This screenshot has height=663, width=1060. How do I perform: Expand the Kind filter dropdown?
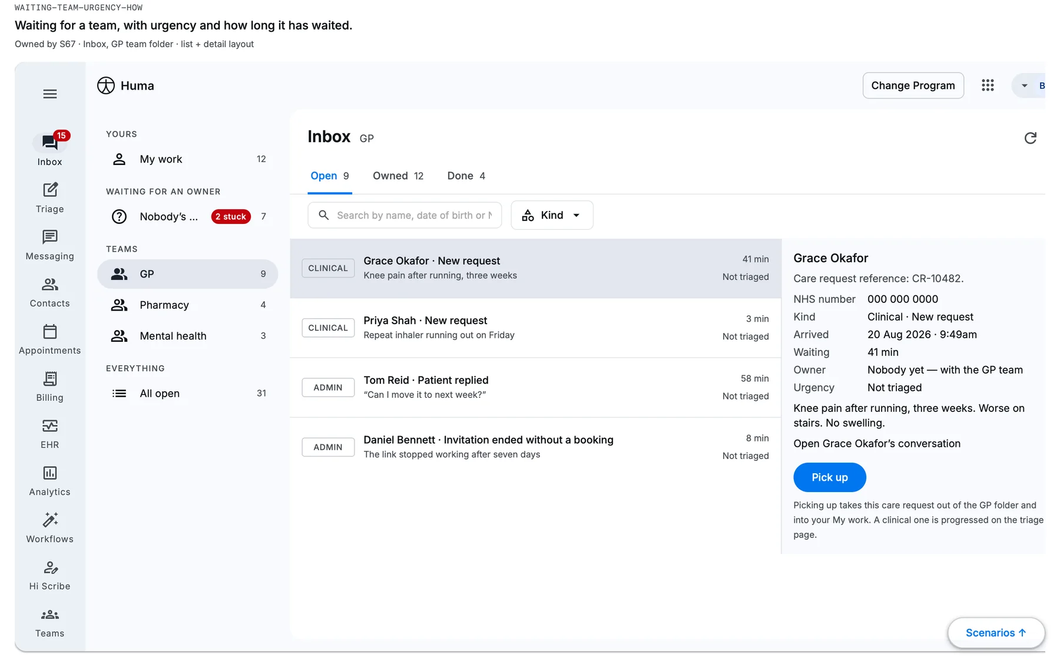[552, 215]
